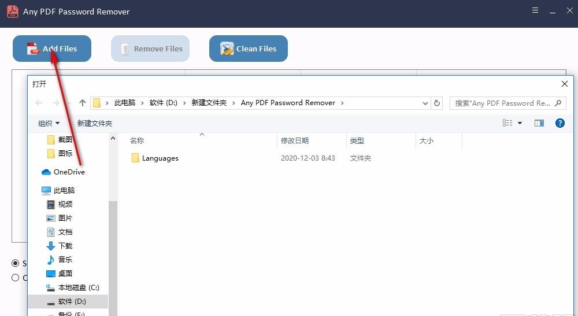The image size is (578, 316).
Task: Toggle the preview pane icon
Action: (539, 123)
